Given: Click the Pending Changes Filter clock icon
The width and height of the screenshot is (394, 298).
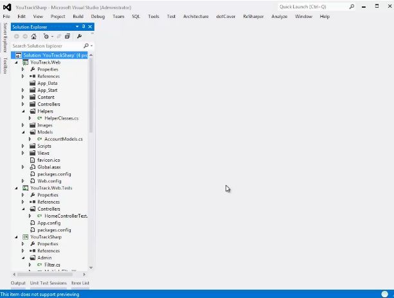Looking at the screenshot, I should click(46, 37).
